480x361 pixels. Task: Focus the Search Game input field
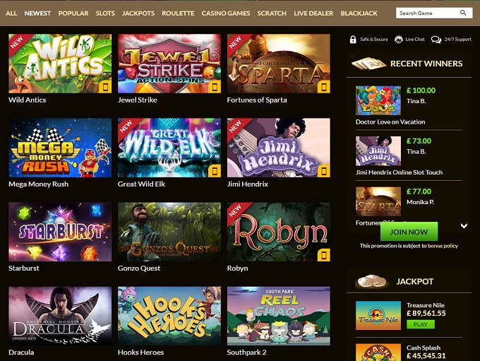coord(428,13)
